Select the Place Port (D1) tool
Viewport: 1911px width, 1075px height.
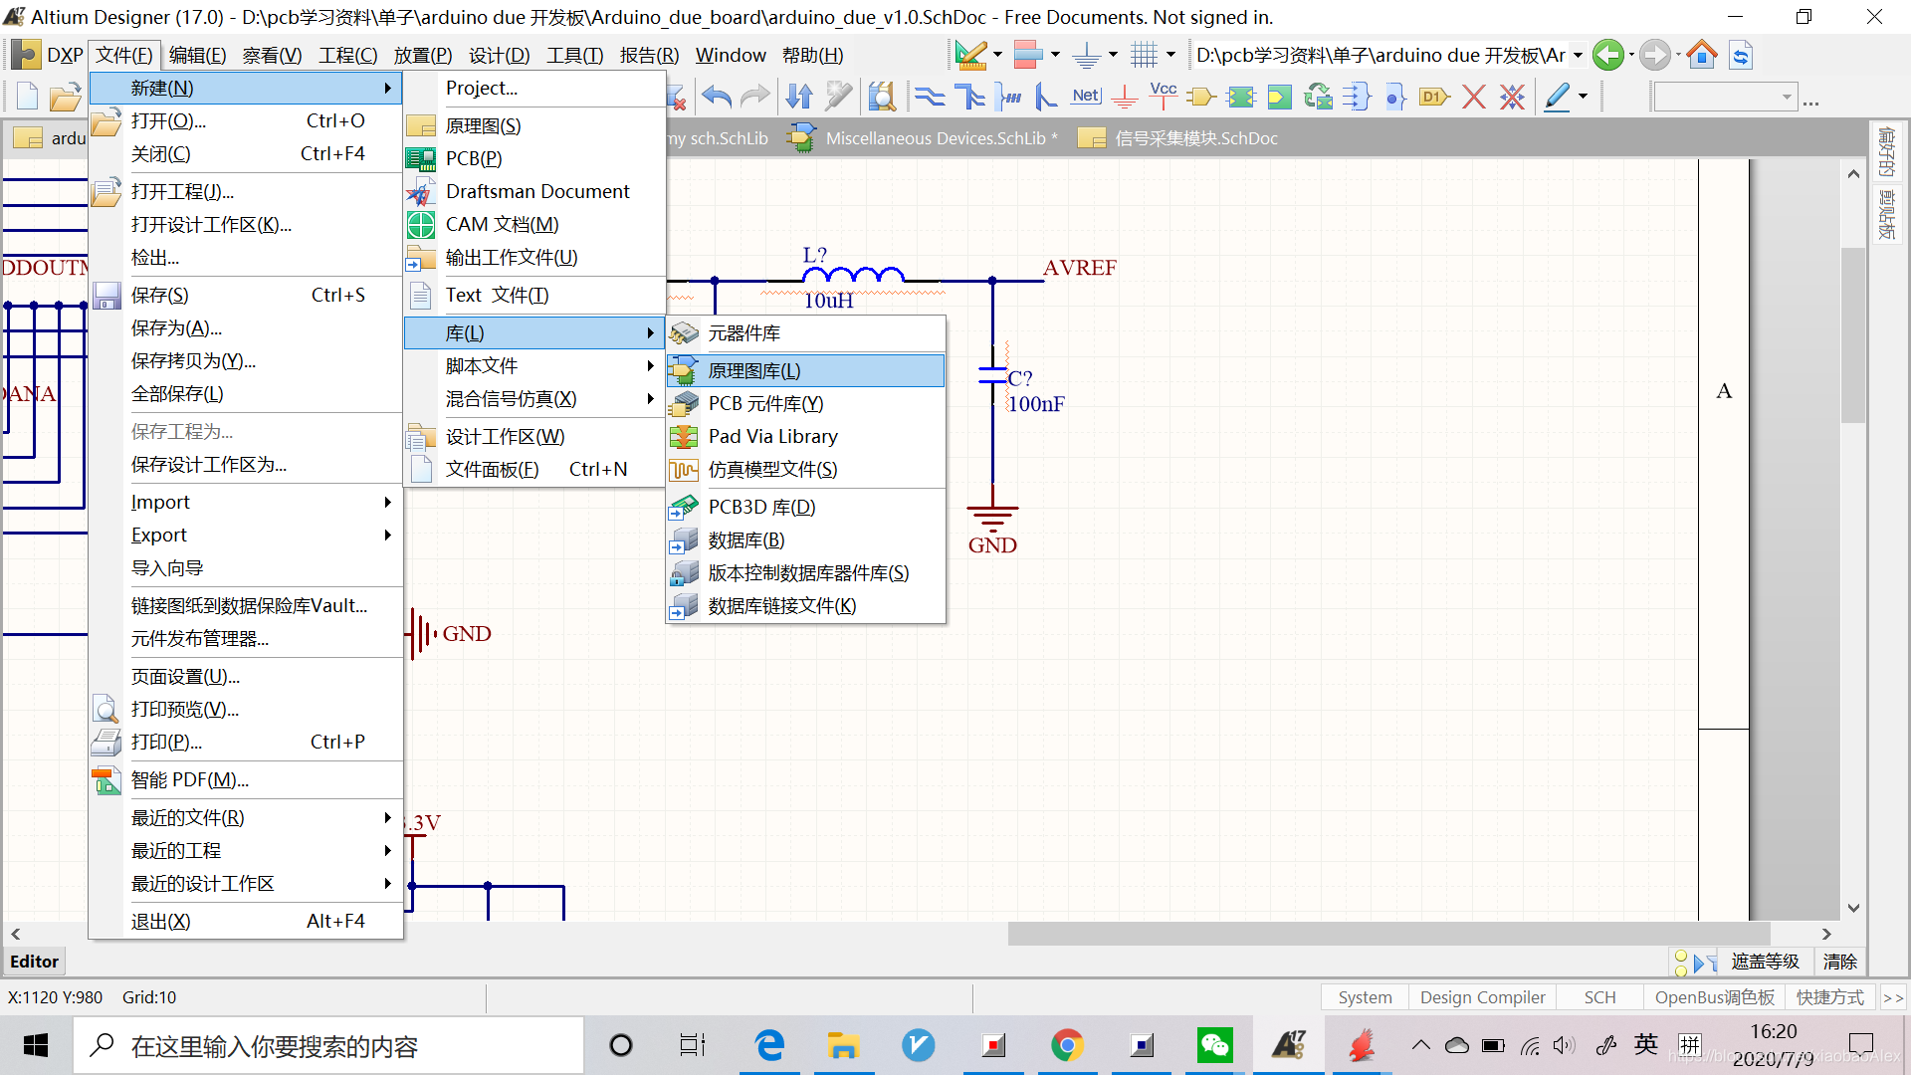point(1434,97)
